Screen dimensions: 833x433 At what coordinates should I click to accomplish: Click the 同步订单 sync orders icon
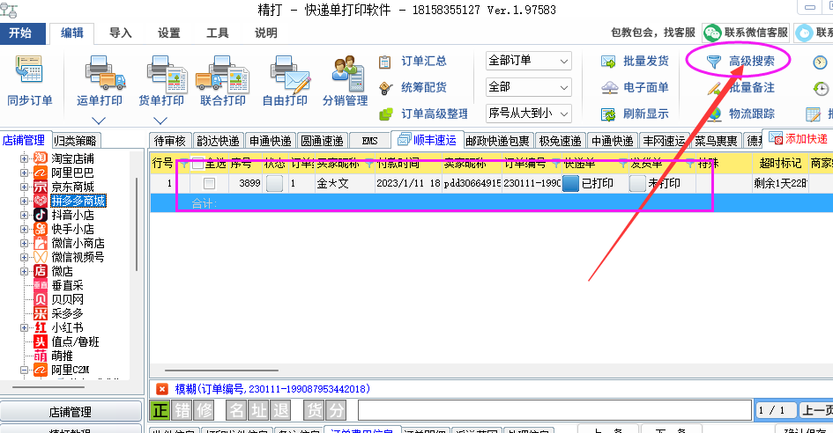[x=29, y=70]
